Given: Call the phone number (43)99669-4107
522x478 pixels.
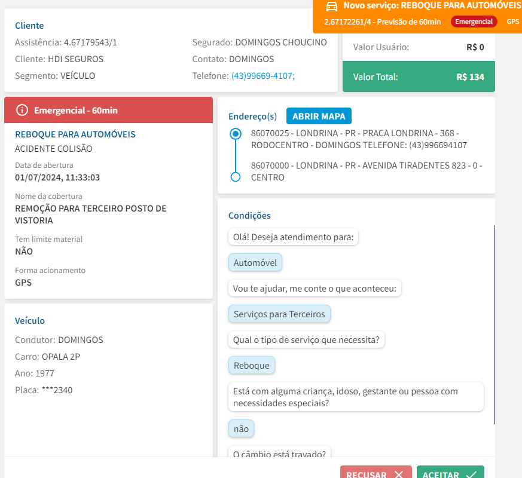Looking at the screenshot, I should pyautogui.click(x=262, y=76).
